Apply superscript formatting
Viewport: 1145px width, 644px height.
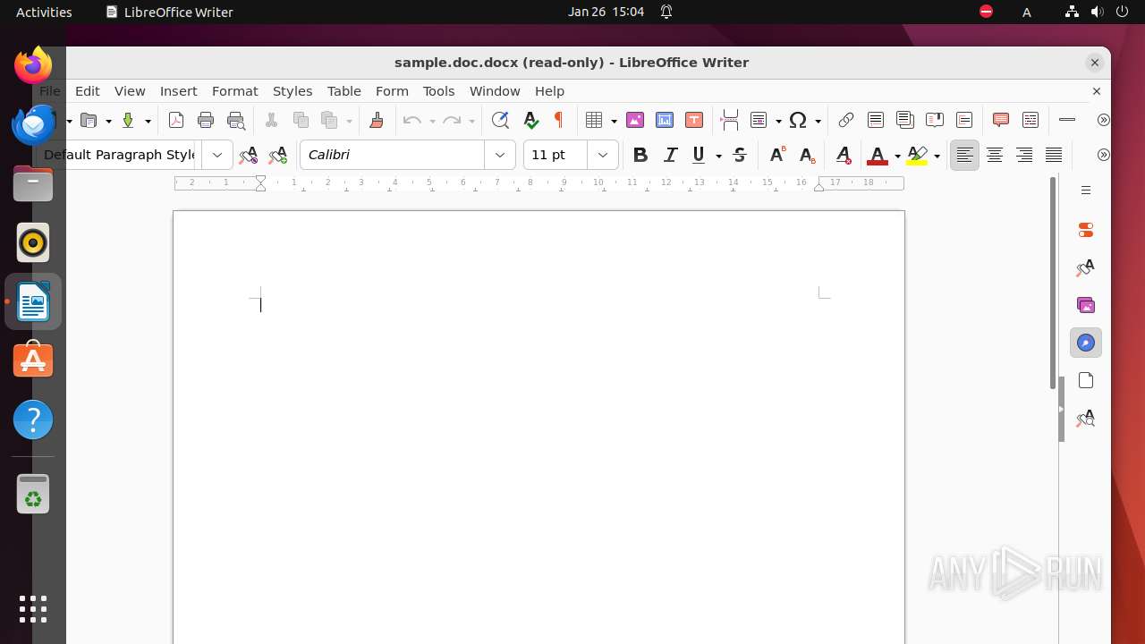tap(777, 155)
